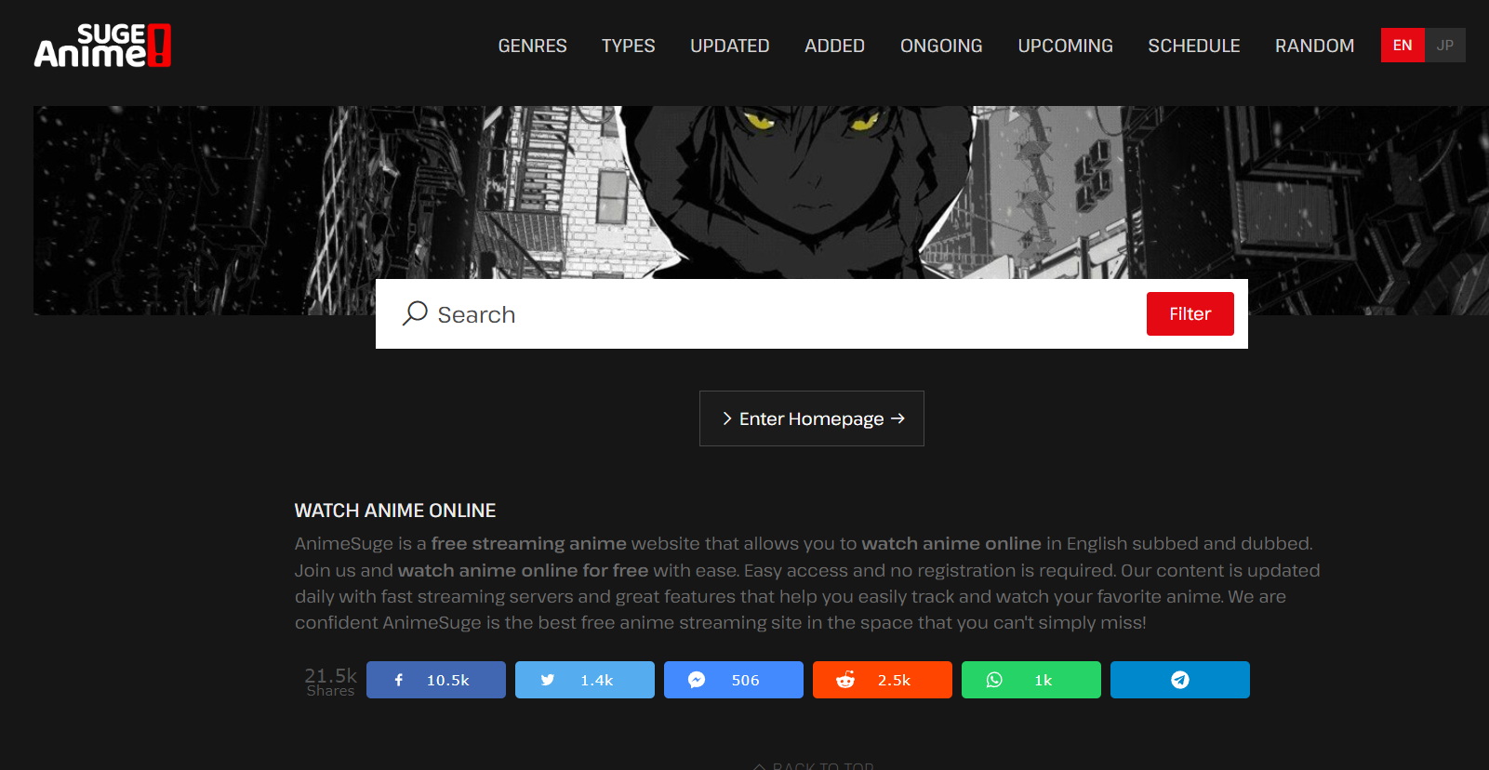
Task: Share on Facebook button
Action: pos(435,680)
